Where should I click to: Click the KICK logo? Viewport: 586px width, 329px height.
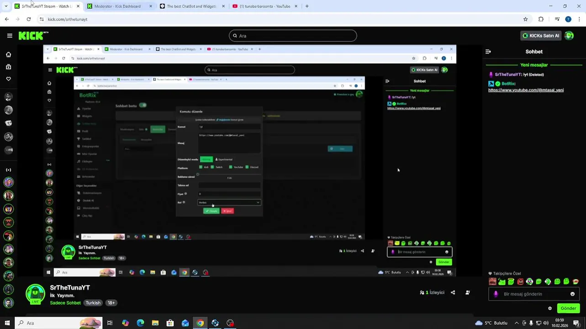(x=33, y=36)
